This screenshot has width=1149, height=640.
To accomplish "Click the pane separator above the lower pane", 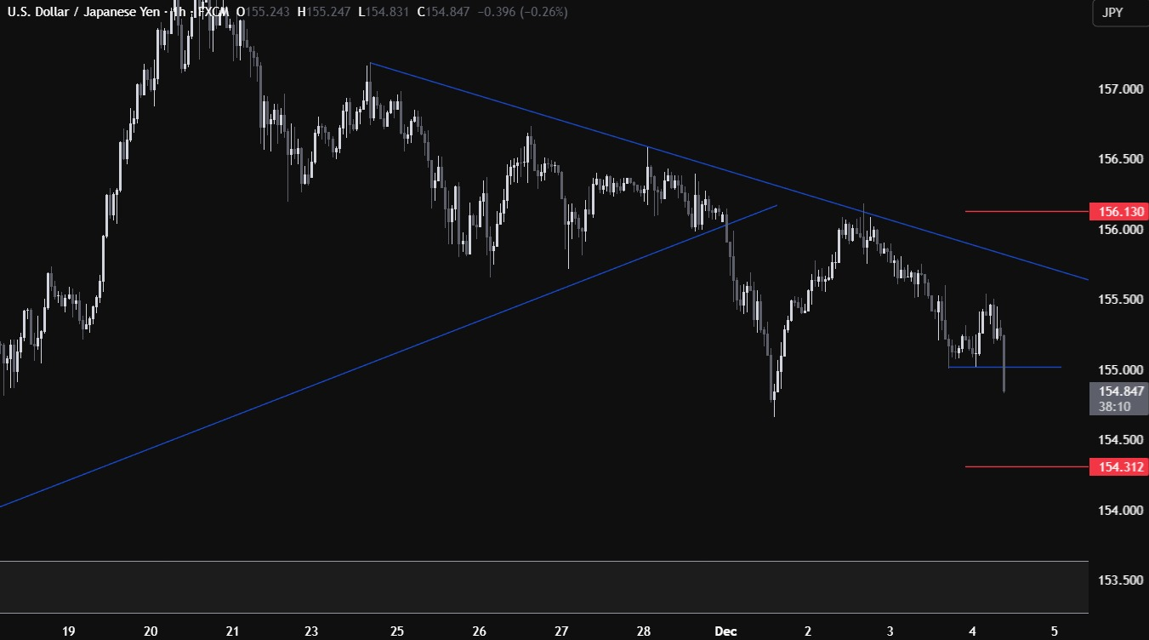I will tap(544, 561).
